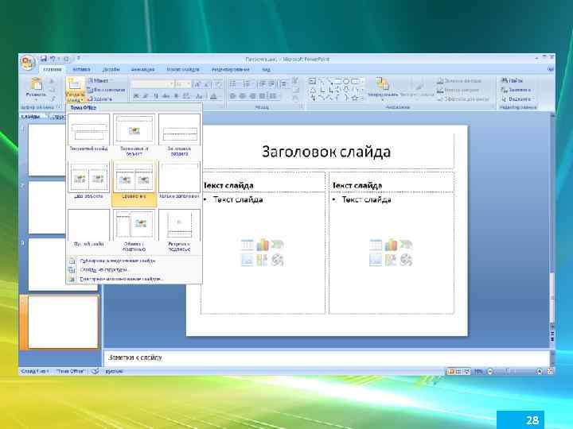Click insert chart icon in right placeholder

coord(391,245)
